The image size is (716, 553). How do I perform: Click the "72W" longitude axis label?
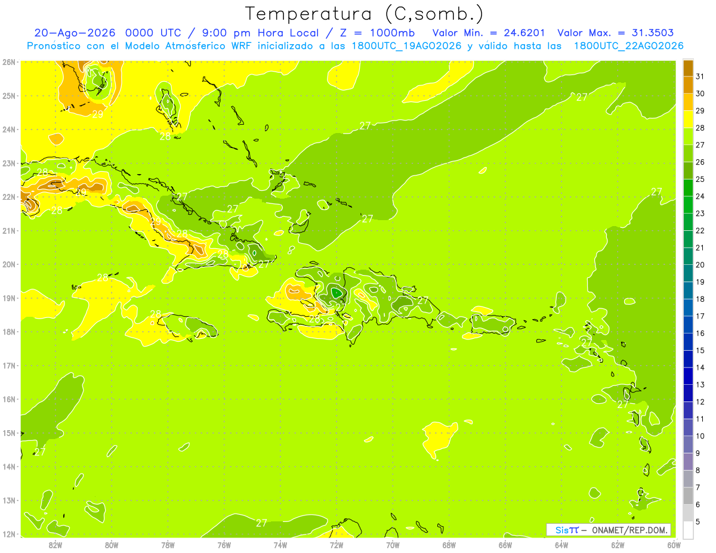point(337,545)
